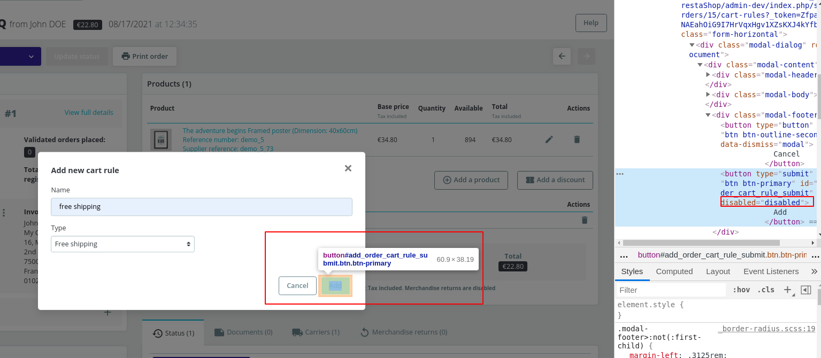Collapse the modal-content div in Elements panel

700,64
